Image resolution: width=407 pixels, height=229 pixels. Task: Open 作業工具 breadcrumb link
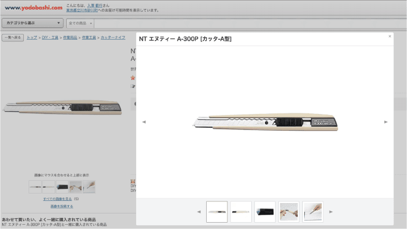point(89,38)
